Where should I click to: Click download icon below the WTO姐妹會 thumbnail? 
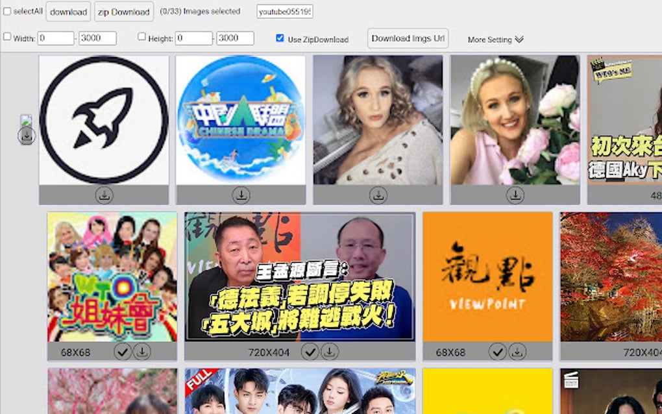coord(141,352)
